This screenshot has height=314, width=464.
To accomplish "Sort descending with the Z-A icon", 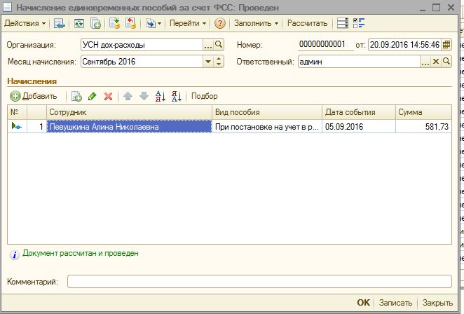I will (x=176, y=96).
